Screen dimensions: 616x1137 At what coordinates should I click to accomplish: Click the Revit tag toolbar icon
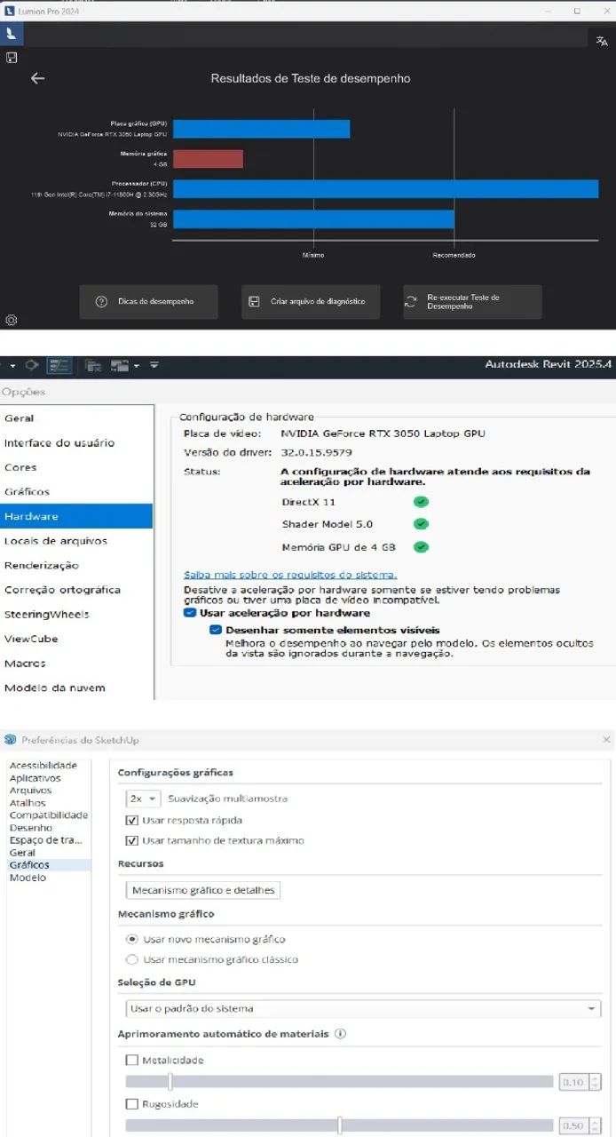click(x=32, y=365)
